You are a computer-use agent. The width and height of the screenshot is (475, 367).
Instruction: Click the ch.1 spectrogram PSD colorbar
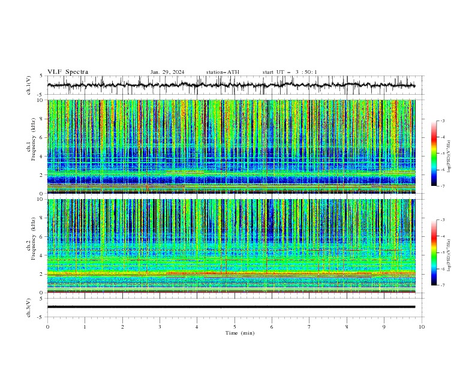(434, 154)
